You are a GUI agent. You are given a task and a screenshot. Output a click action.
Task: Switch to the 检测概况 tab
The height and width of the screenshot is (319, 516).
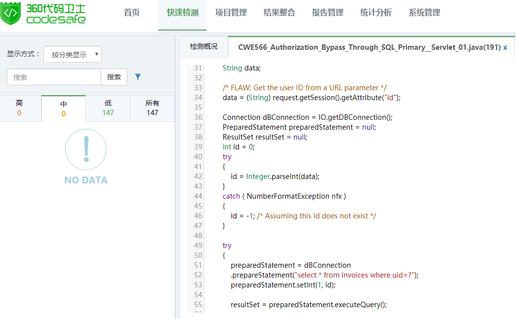tap(203, 47)
